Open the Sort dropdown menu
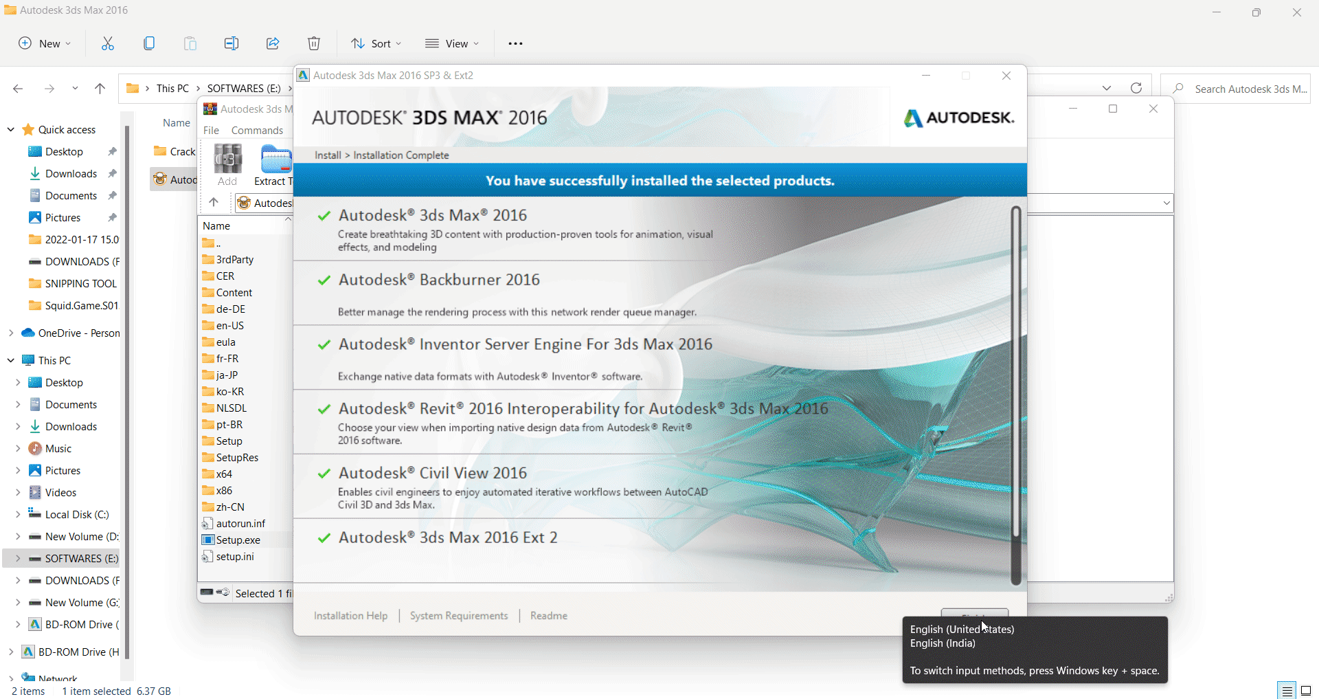The height and width of the screenshot is (699, 1319). [376, 43]
